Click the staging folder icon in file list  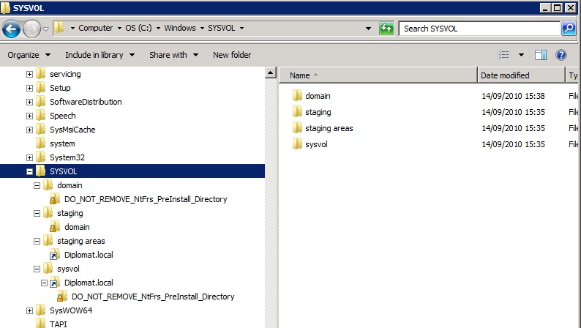coord(297,111)
